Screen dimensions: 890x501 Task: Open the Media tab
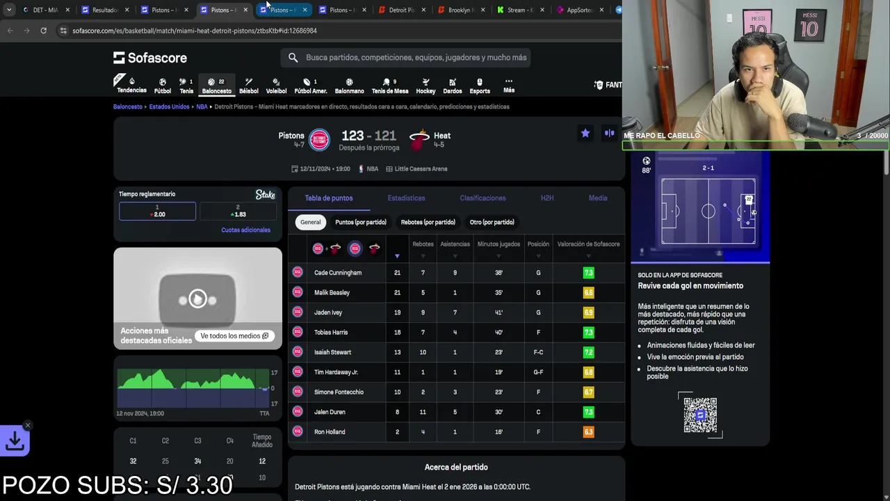point(598,198)
